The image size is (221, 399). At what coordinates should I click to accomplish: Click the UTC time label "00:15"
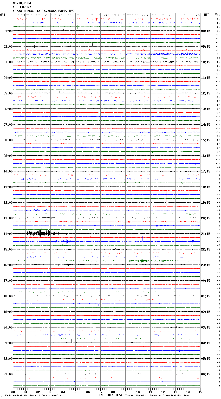point(206,281)
